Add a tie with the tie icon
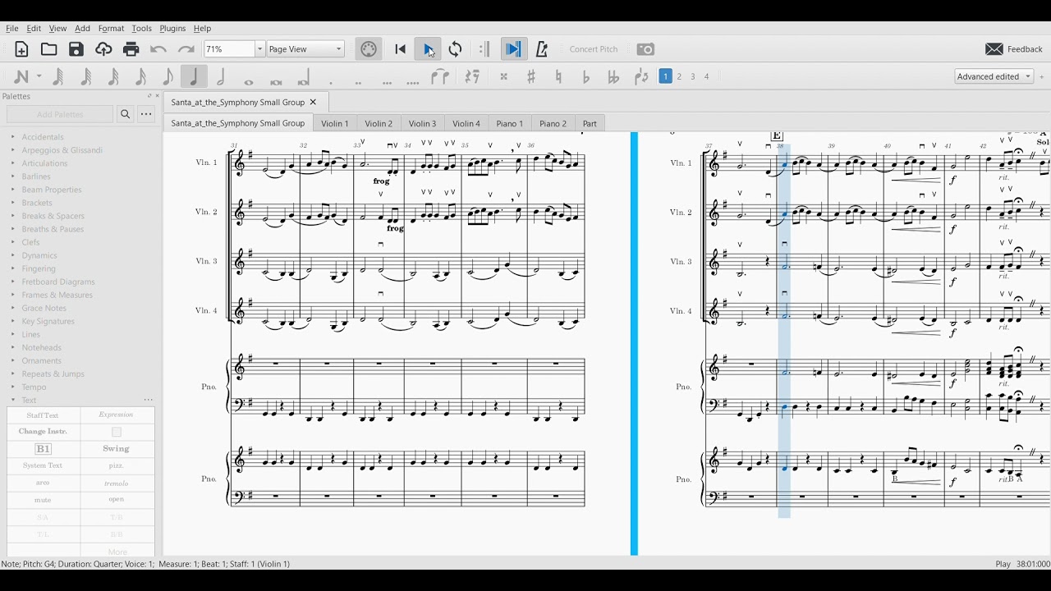The width and height of the screenshot is (1051, 591). click(440, 76)
